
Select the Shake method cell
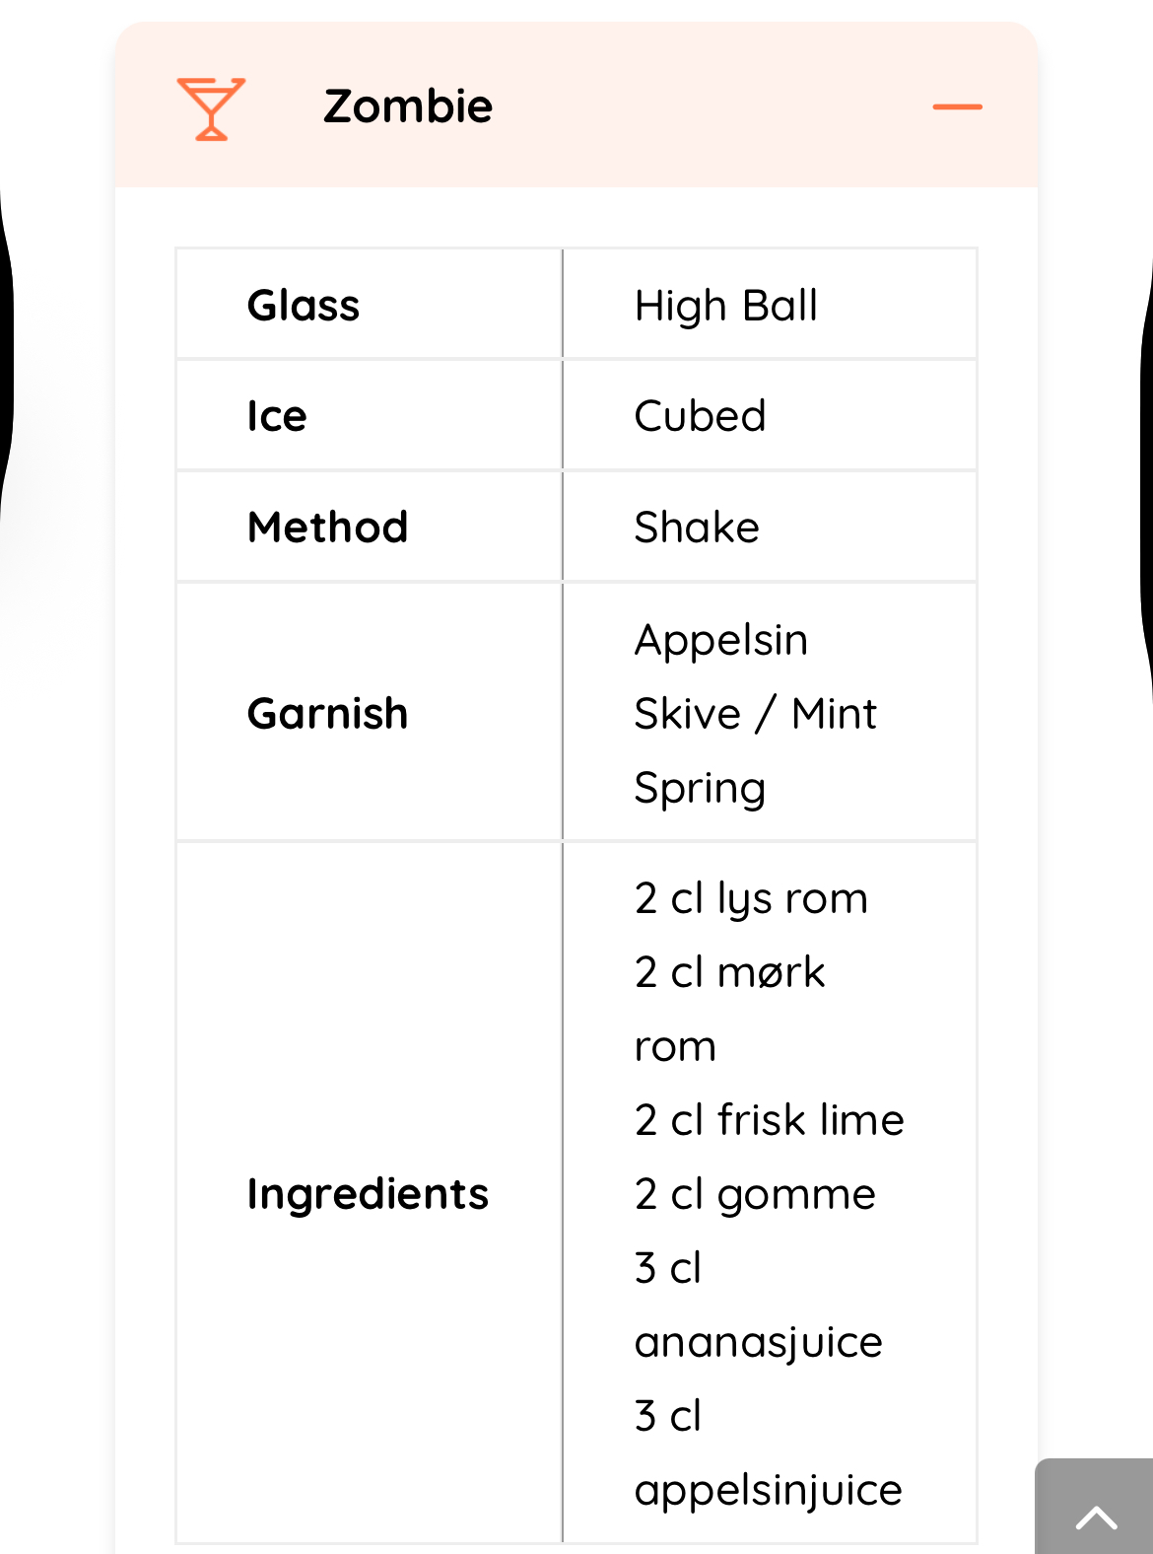(697, 528)
